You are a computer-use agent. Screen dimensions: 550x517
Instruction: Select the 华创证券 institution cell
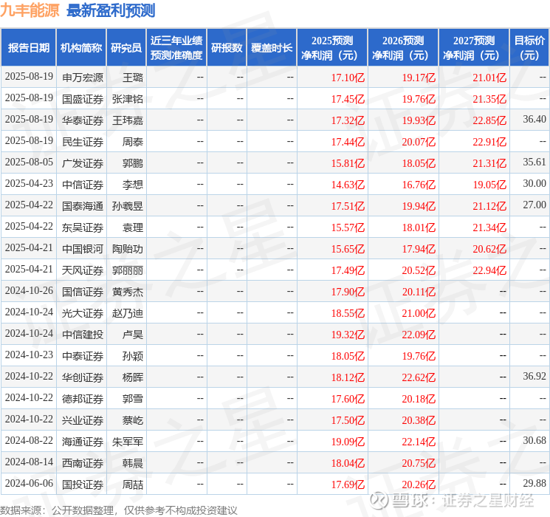pyautogui.click(x=83, y=377)
